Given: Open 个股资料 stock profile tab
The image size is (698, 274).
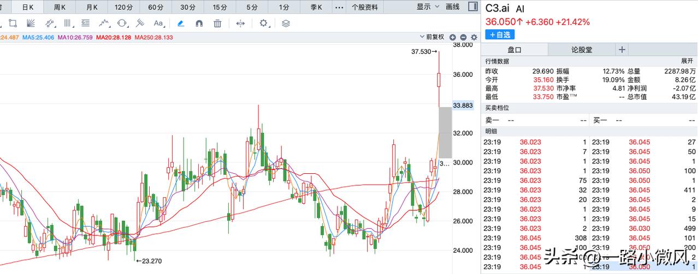Looking at the screenshot, I should (365, 7).
